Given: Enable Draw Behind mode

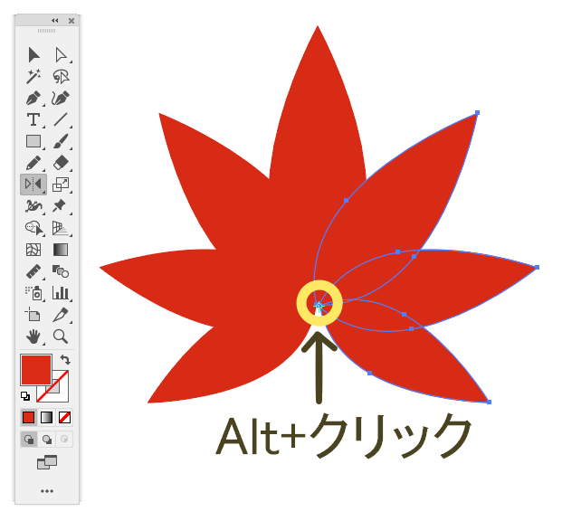Looking at the screenshot, I should coord(46,439).
